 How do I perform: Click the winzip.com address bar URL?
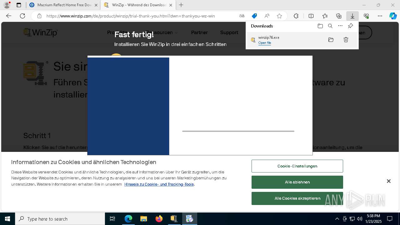[x=131, y=16]
